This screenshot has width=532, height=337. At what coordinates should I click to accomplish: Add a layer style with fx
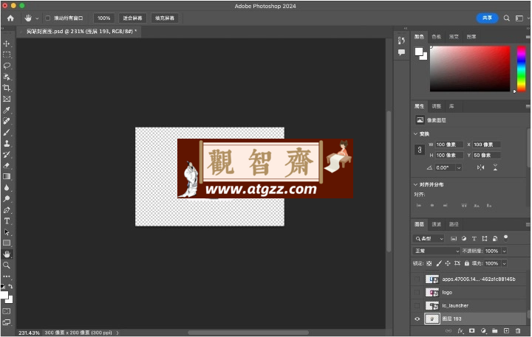pyautogui.click(x=460, y=330)
